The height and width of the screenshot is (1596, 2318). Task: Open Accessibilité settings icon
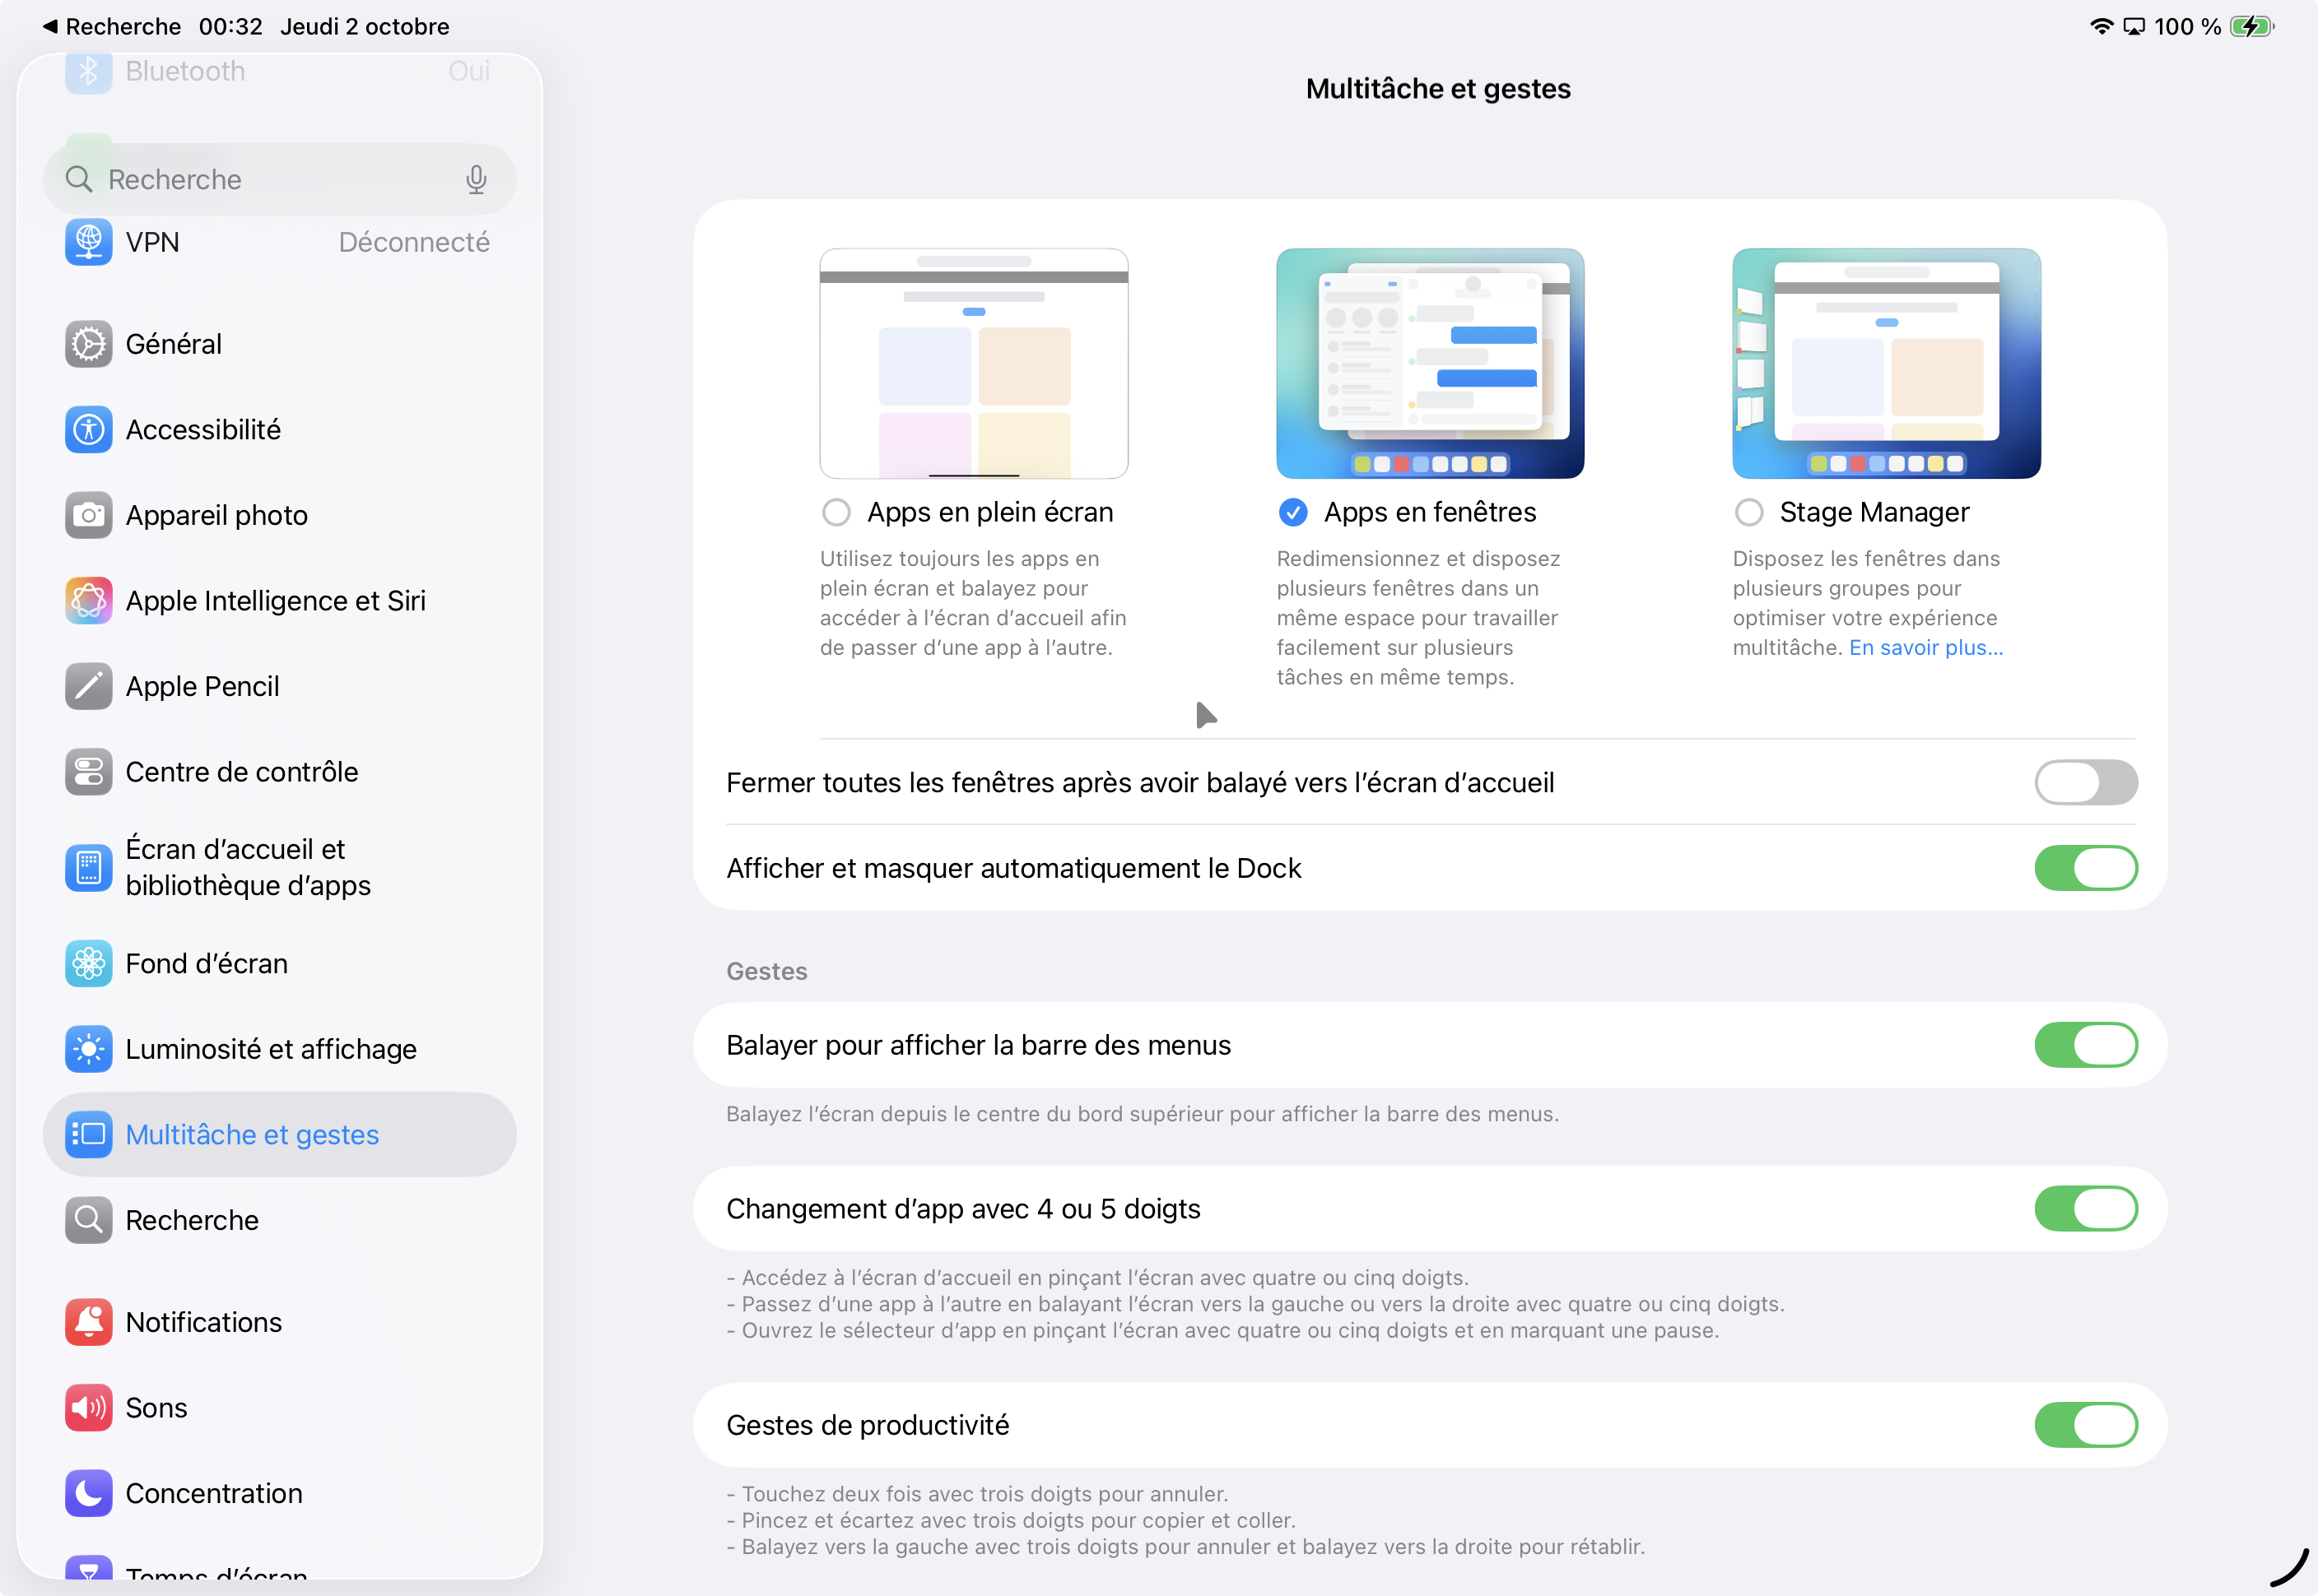[89, 430]
